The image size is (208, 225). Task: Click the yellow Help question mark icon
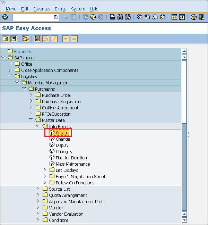tap(194, 17)
